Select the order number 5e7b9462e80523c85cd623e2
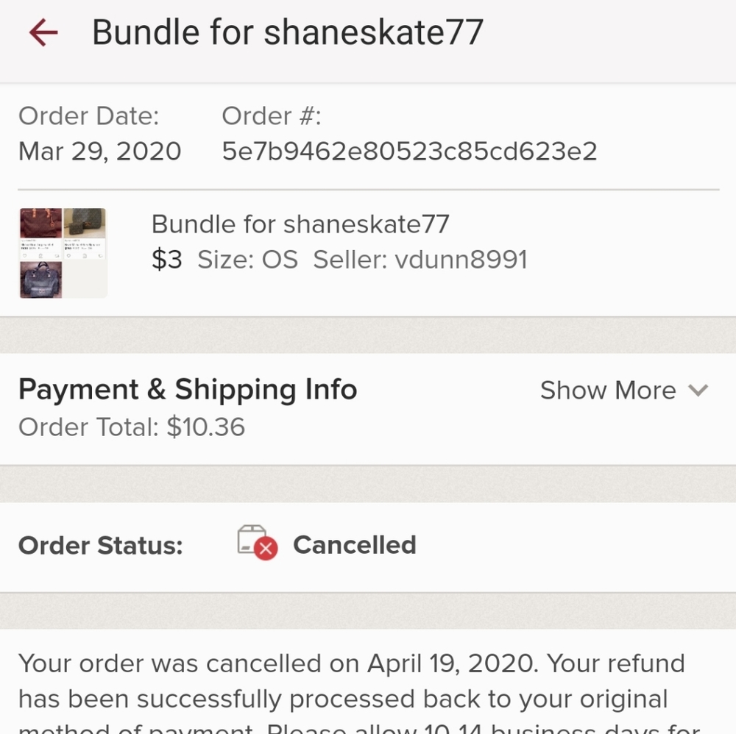736x734 pixels. click(x=409, y=152)
